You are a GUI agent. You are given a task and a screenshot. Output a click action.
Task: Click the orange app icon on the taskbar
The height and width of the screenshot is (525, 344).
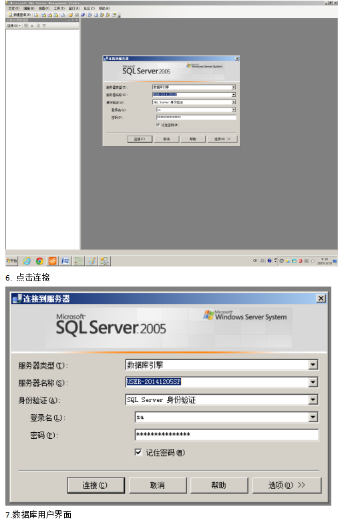(x=53, y=260)
